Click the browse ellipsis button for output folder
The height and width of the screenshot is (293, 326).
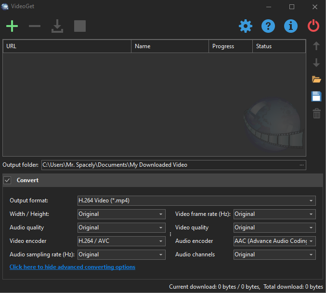301,165
